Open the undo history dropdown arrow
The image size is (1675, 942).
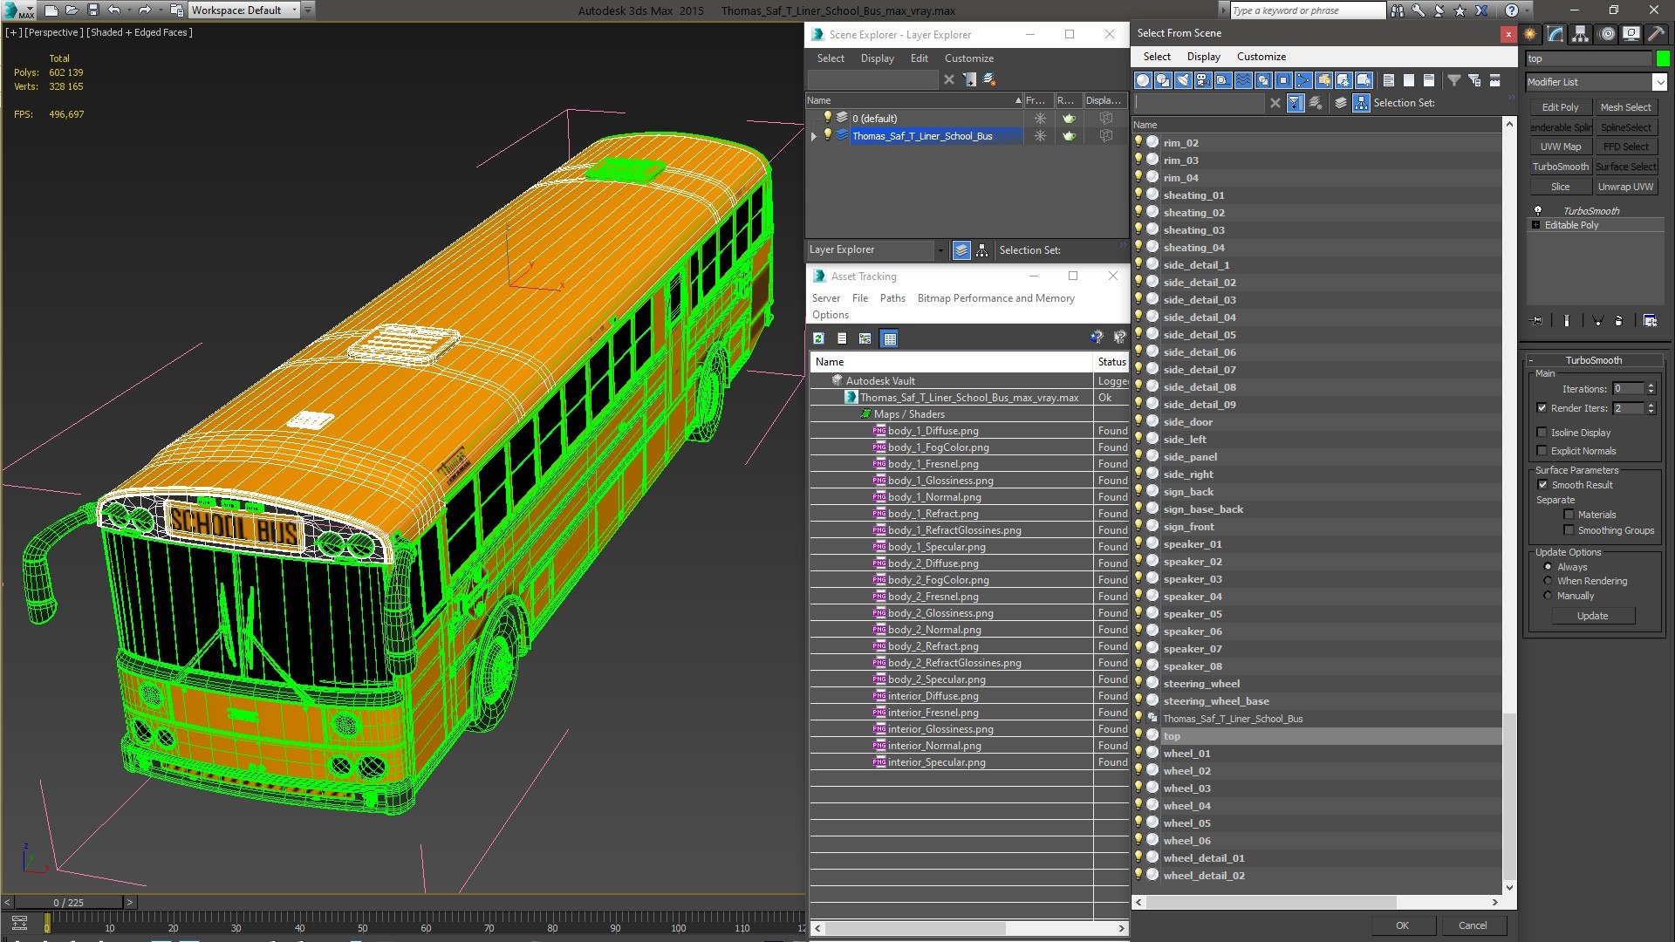click(x=128, y=10)
